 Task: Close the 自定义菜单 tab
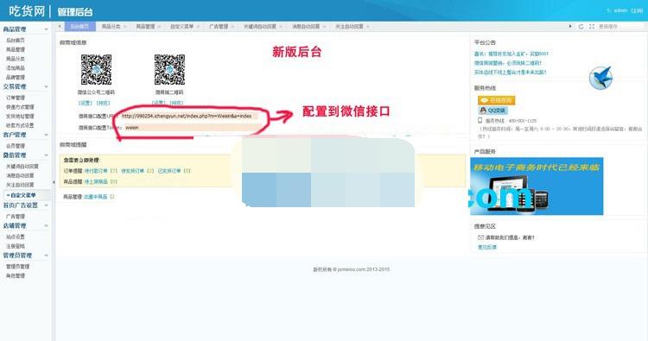click(199, 27)
